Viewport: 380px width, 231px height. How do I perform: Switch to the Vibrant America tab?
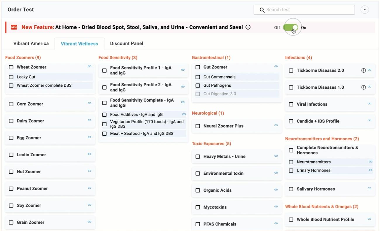tap(31, 43)
